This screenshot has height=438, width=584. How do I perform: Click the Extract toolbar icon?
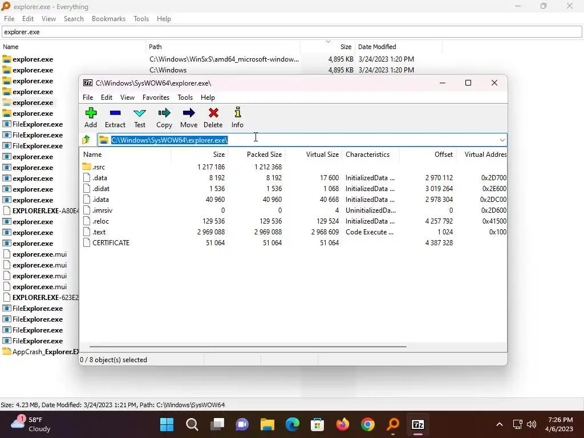click(x=115, y=117)
